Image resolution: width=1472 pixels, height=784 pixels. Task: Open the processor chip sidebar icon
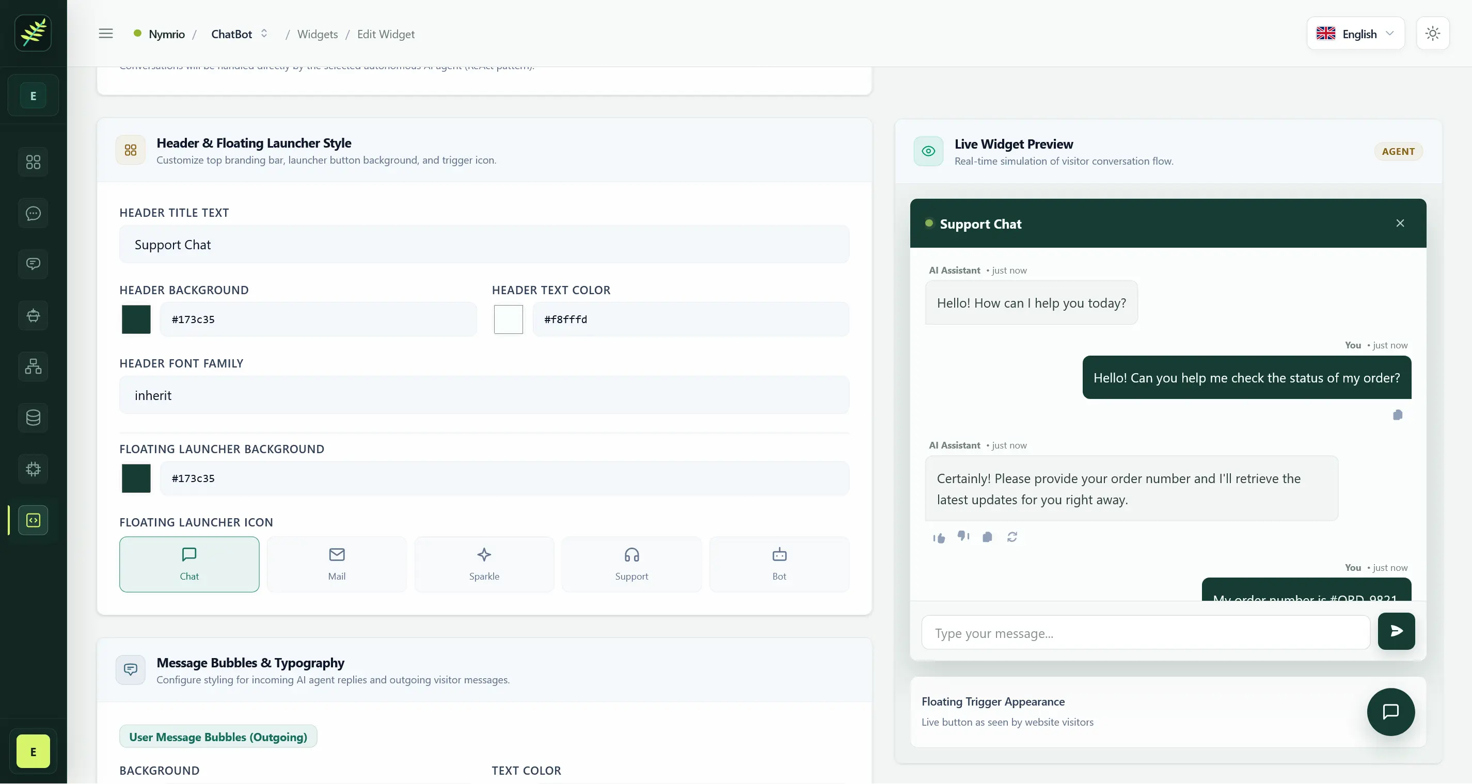(33, 469)
